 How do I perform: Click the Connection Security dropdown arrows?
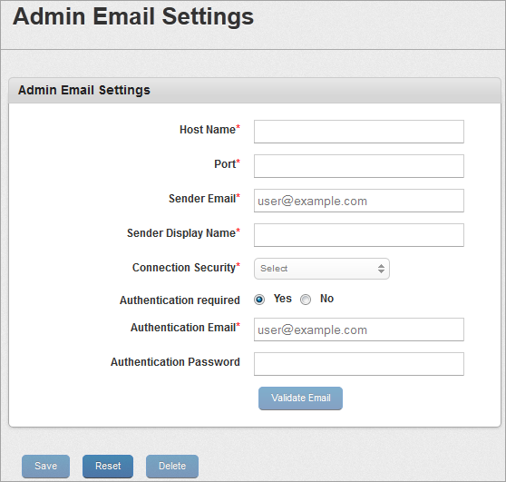381,269
